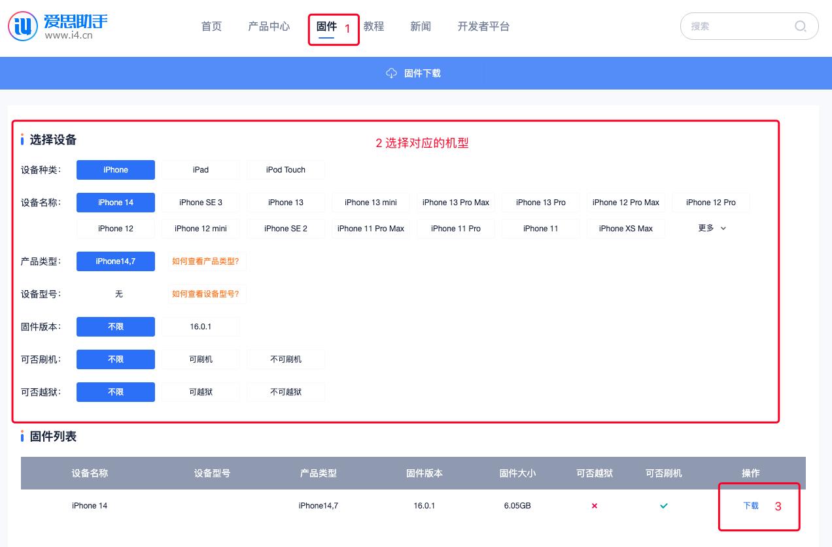Open the 如何查看设备型号? help link
Image resolution: width=832 pixels, height=547 pixels.
pos(207,293)
